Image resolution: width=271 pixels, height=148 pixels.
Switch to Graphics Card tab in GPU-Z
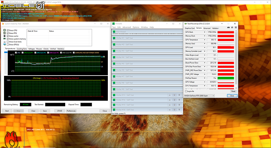click(190, 28)
